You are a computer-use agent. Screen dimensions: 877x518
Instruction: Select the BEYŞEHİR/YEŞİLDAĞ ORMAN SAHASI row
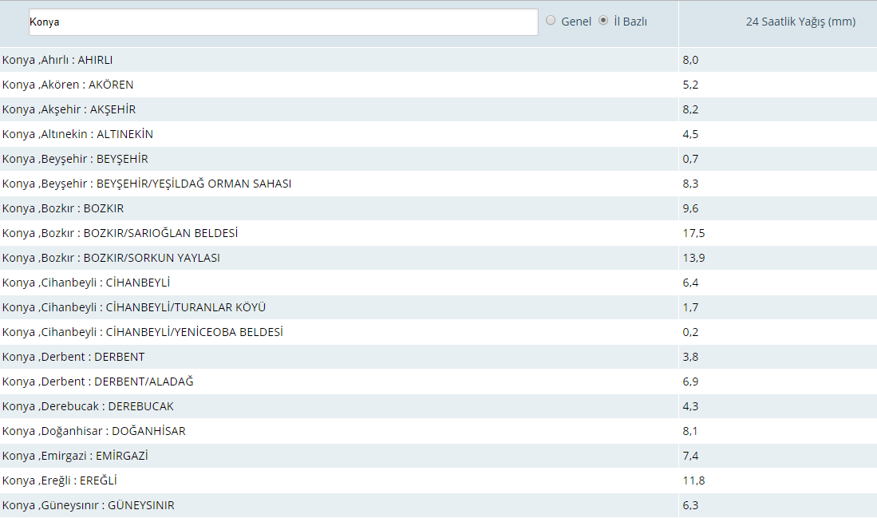[439, 184]
